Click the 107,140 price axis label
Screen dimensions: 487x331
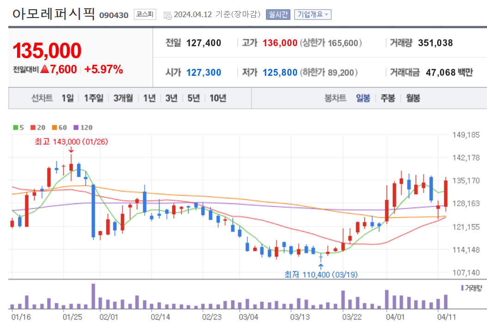tap(466, 273)
